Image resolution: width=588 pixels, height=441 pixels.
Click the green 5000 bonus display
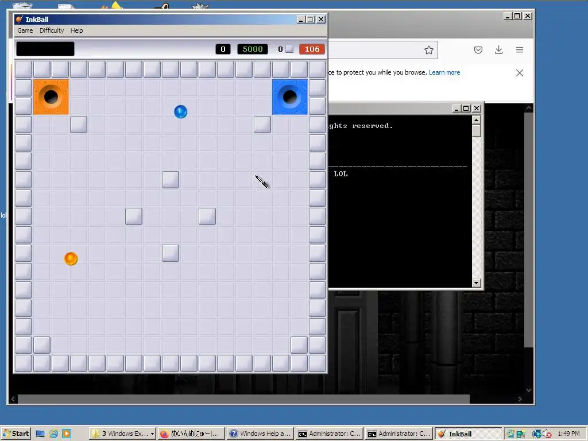click(x=253, y=49)
